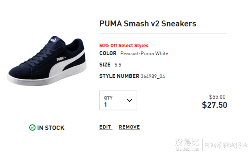Click the Chinese slogan watermark text
This screenshot has width=252, height=159.
(x=226, y=145)
